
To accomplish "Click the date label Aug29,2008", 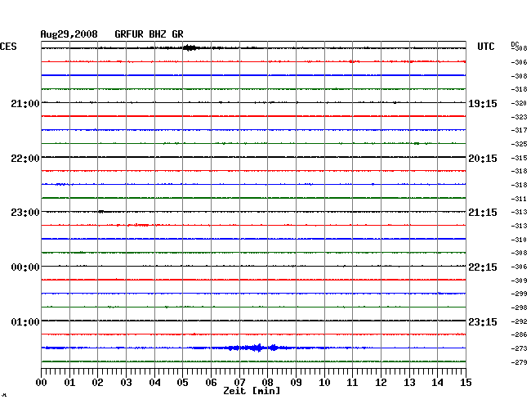I will (69, 34).
